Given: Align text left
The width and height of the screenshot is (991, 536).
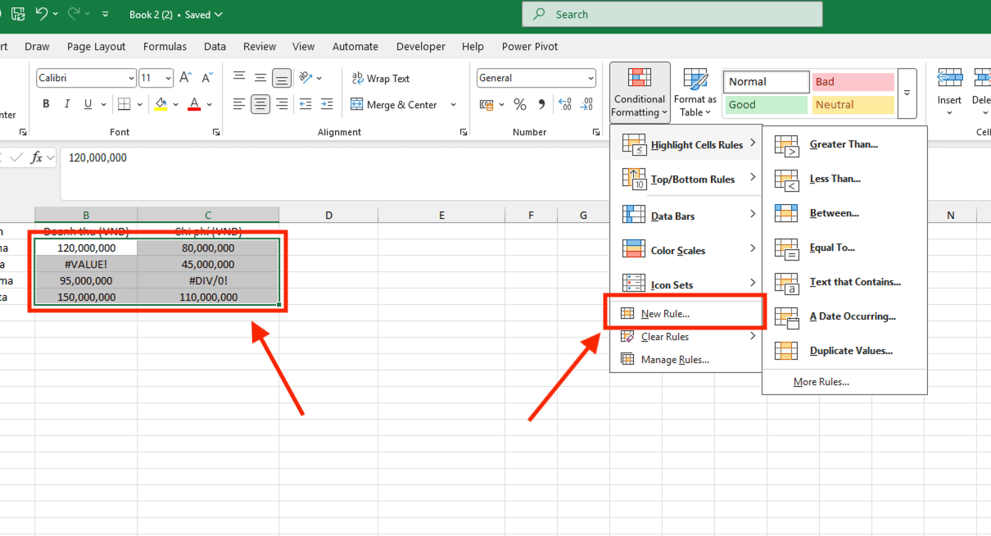Looking at the screenshot, I should [239, 104].
